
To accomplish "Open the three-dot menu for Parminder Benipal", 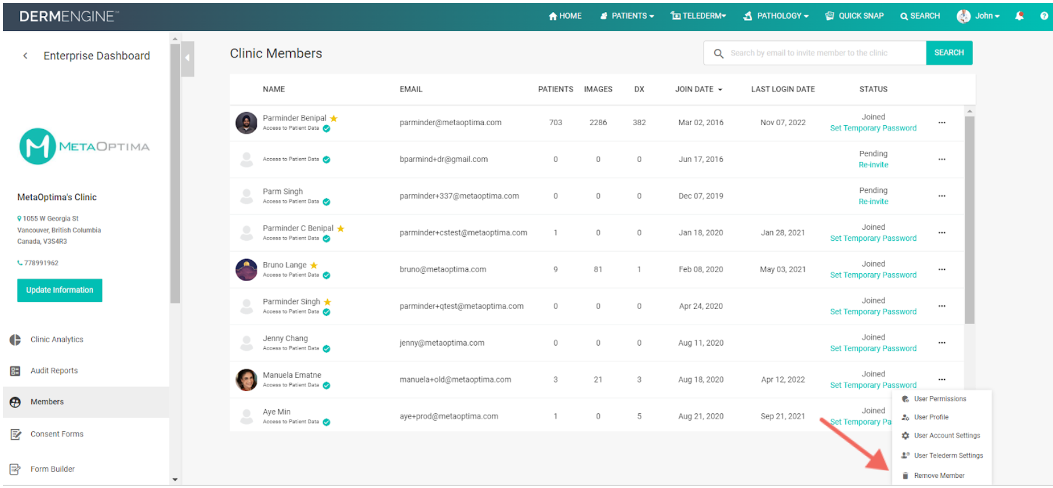I will pyautogui.click(x=942, y=122).
